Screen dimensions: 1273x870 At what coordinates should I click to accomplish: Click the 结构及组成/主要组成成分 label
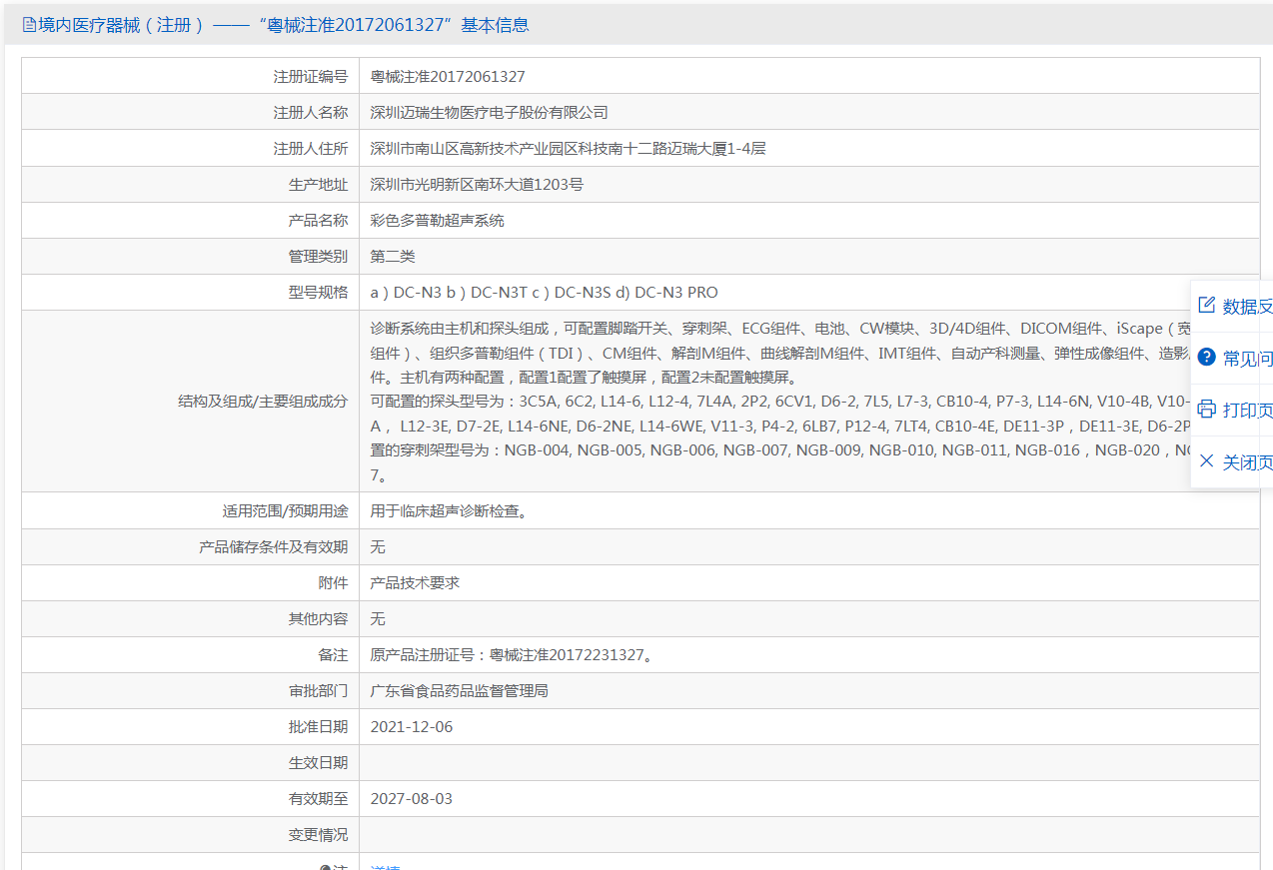tap(263, 401)
